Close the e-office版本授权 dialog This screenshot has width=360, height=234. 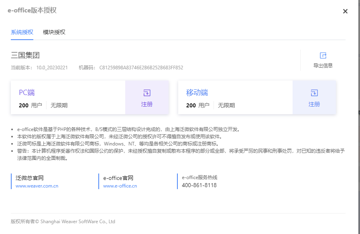tap(345, 11)
